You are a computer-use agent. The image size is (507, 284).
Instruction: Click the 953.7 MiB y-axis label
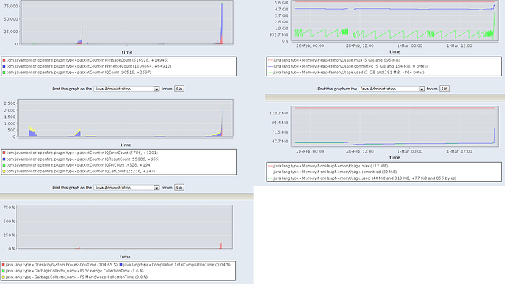point(278,34)
